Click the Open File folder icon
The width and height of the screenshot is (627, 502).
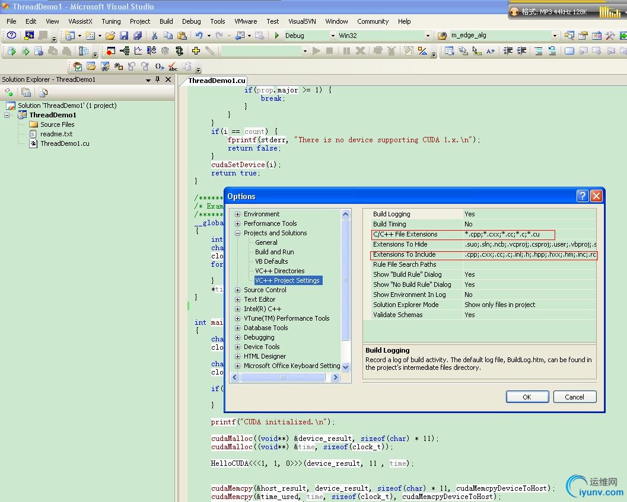point(110,36)
